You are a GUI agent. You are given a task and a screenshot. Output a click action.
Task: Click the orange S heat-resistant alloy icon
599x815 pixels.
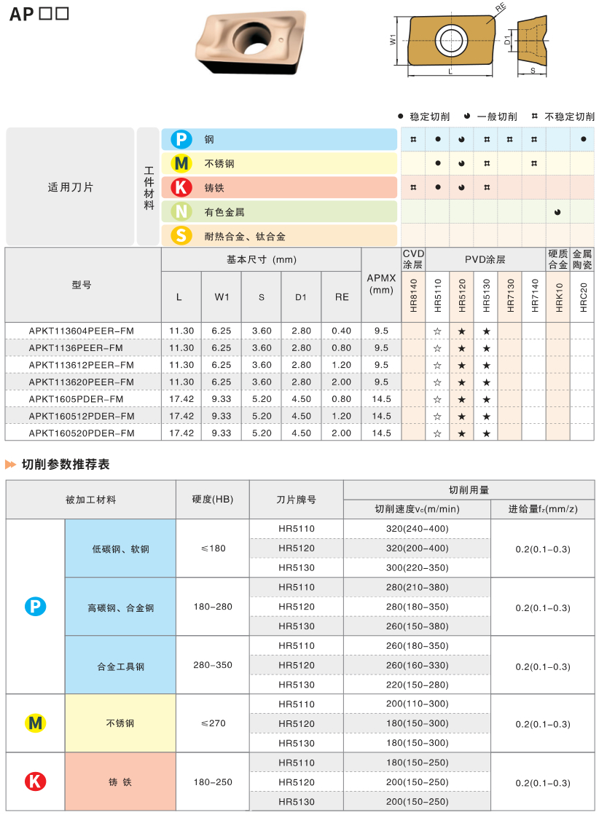tap(181, 235)
